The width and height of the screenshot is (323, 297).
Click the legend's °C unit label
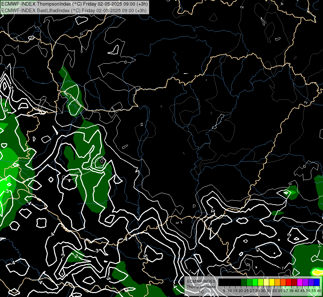coord(202,292)
